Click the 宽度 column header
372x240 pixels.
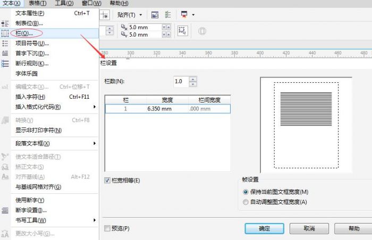[167, 100]
